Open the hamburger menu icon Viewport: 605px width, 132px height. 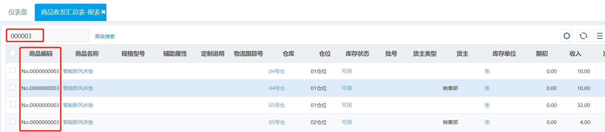[x=600, y=36]
